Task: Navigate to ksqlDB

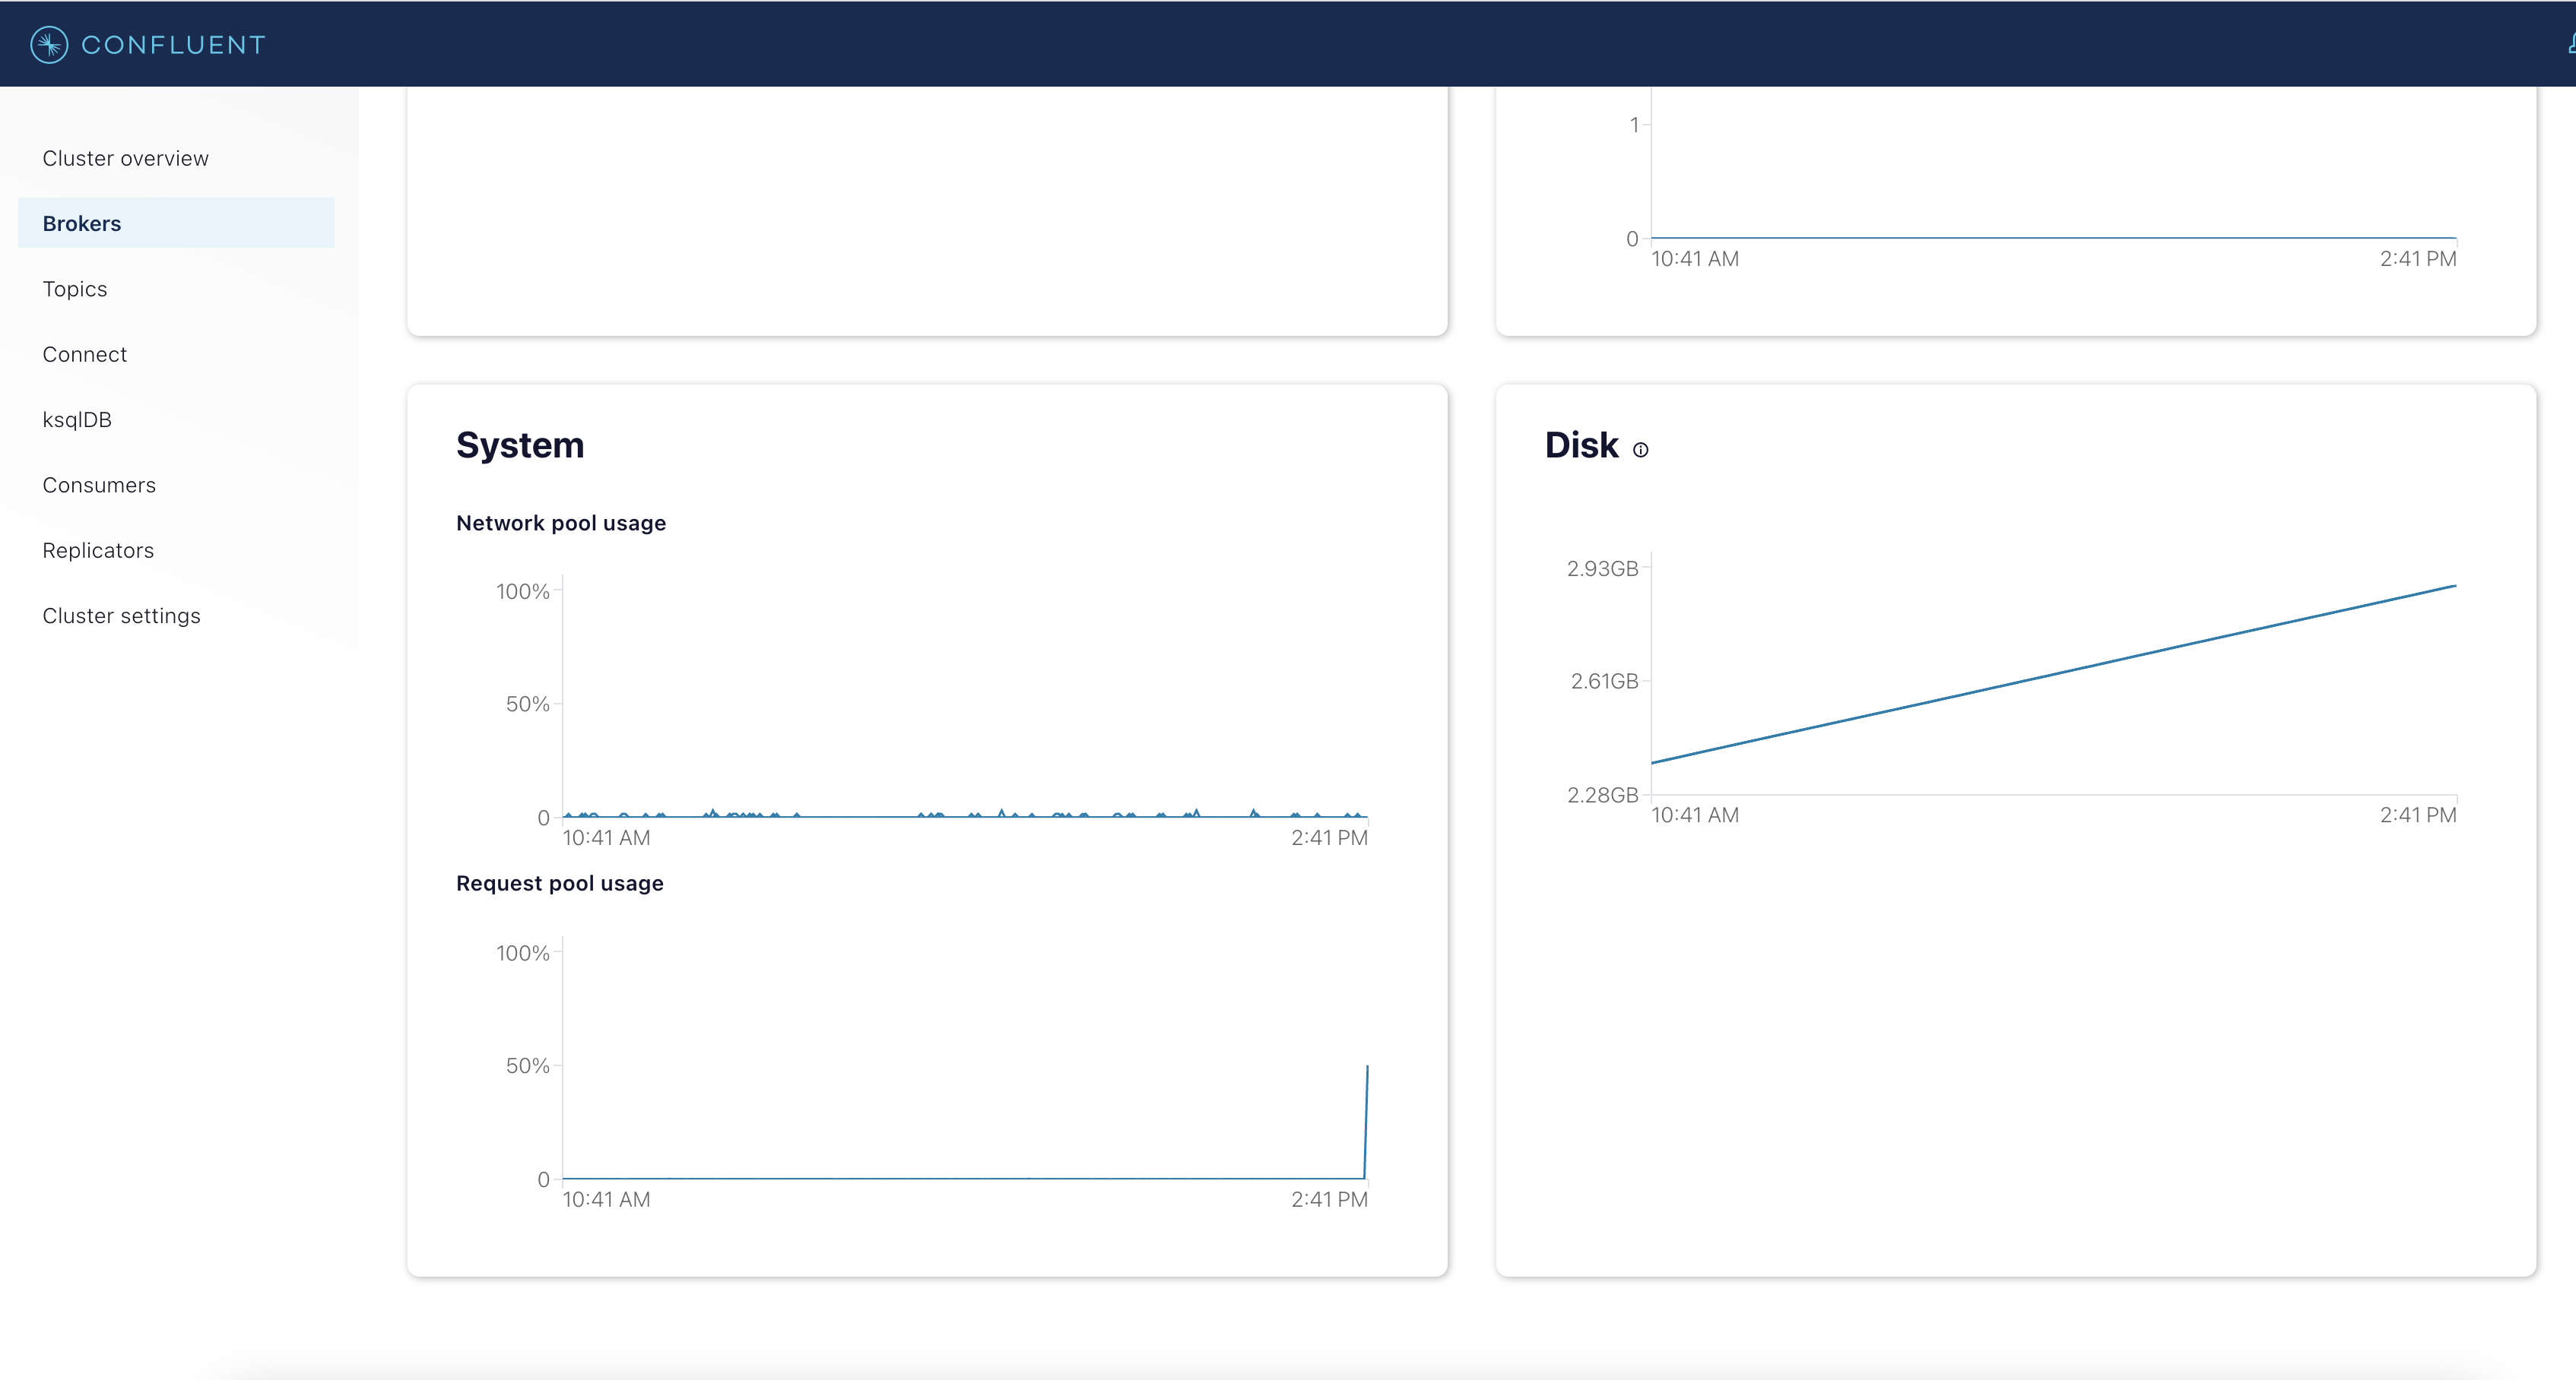Action: tap(76, 419)
